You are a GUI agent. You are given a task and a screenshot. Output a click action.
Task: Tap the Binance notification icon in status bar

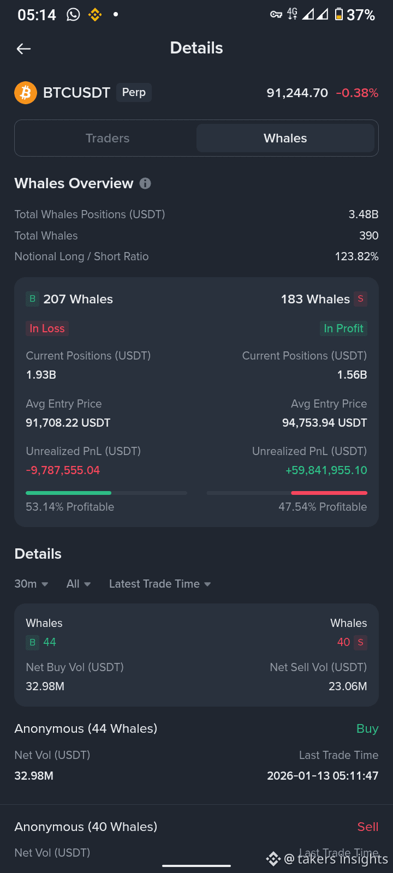pyautogui.click(x=95, y=15)
